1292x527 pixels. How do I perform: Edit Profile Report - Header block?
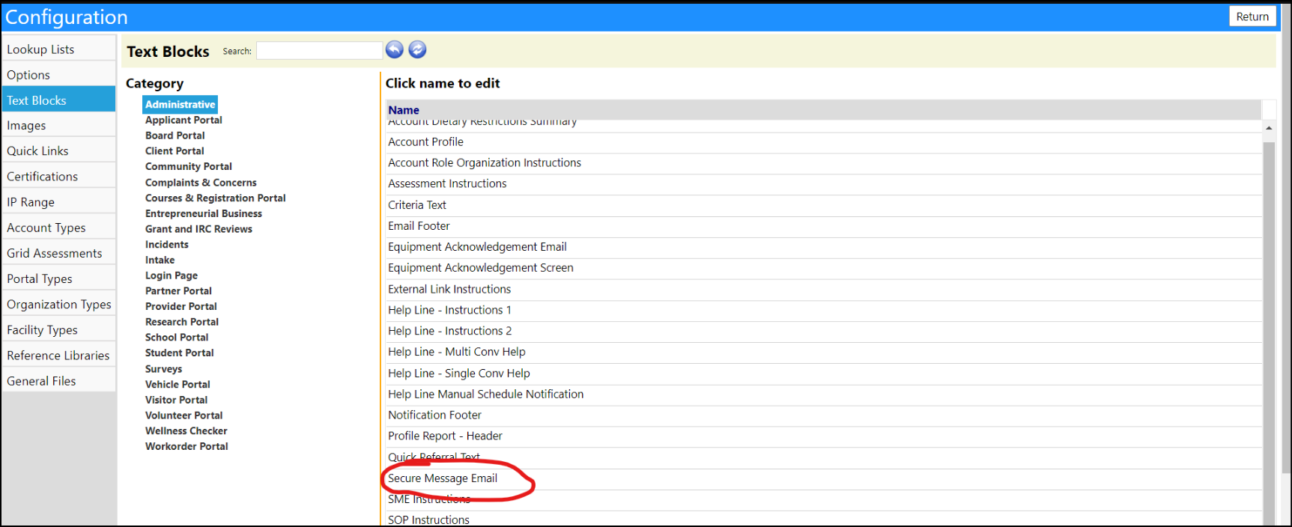[445, 436]
